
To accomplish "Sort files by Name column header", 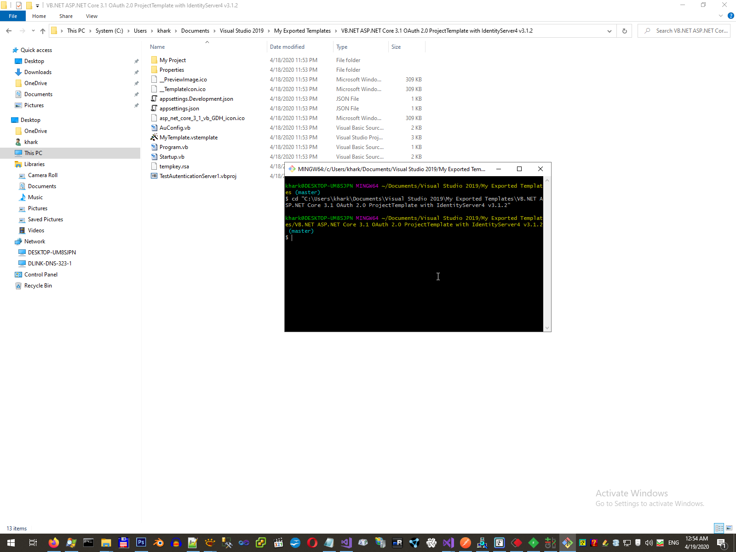I will coord(207,47).
